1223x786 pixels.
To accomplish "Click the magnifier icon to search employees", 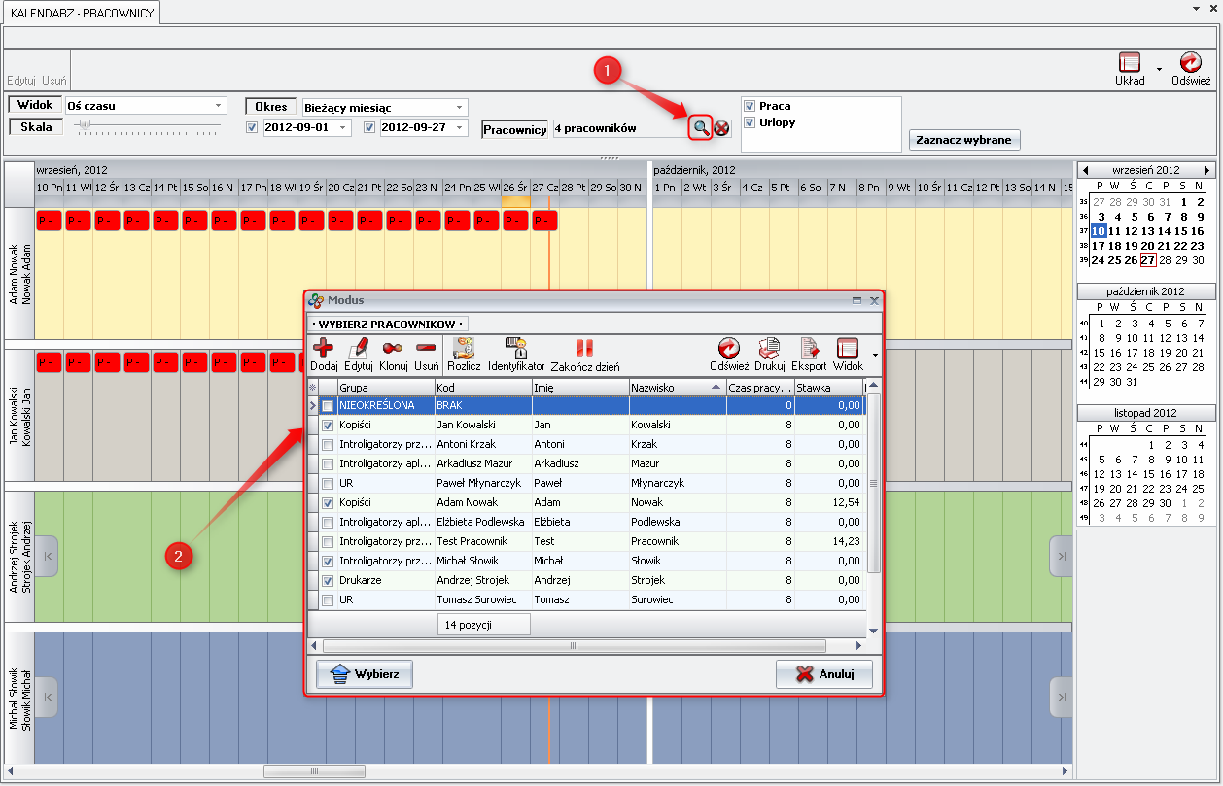I will pos(700,128).
